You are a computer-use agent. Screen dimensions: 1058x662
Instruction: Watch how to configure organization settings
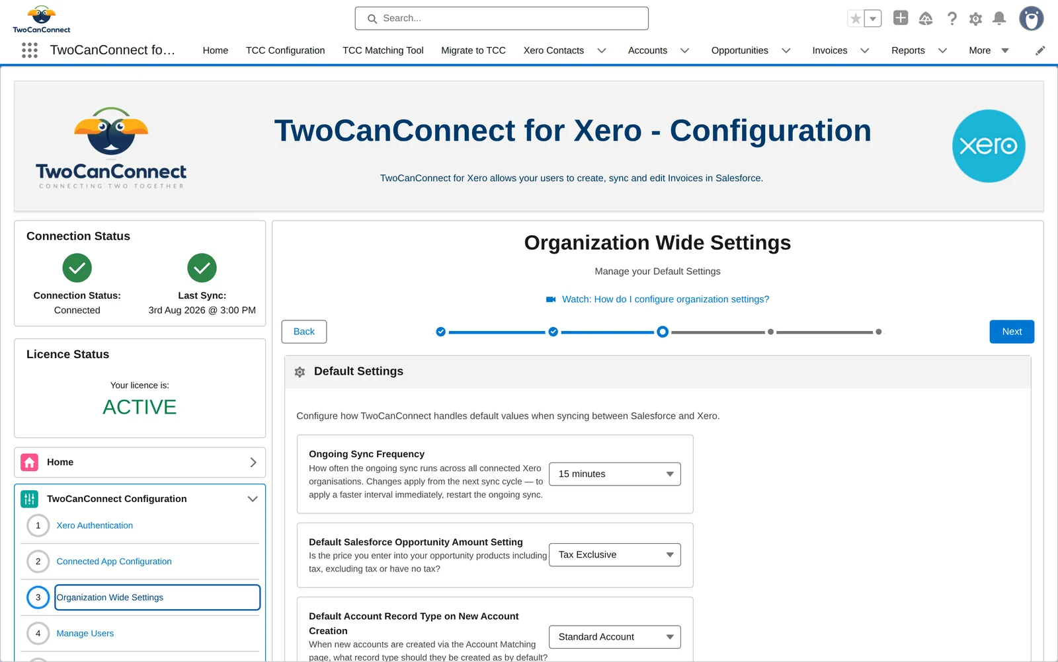click(x=665, y=299)
